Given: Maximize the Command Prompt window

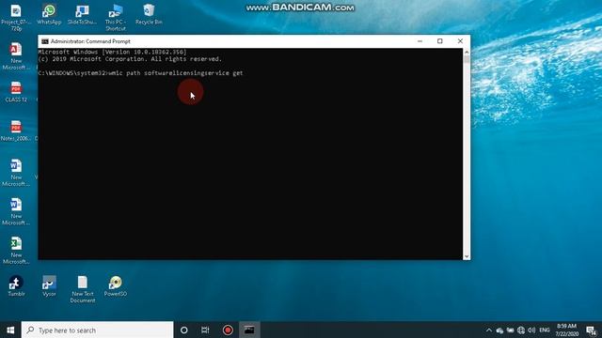Looking at the screenshot, I should click(x=440, y=41).
